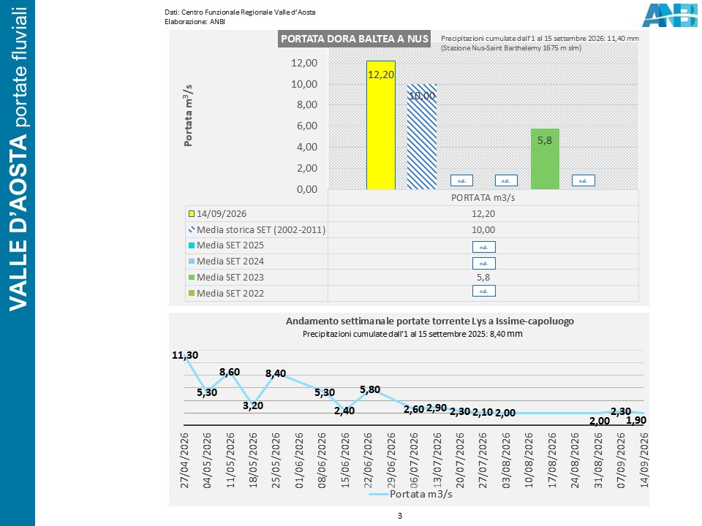This screenshot has height=526, width=702.
Task: Click the PORTATA DORA BALTEA A NUS title
Action: [x=354, y=39]
